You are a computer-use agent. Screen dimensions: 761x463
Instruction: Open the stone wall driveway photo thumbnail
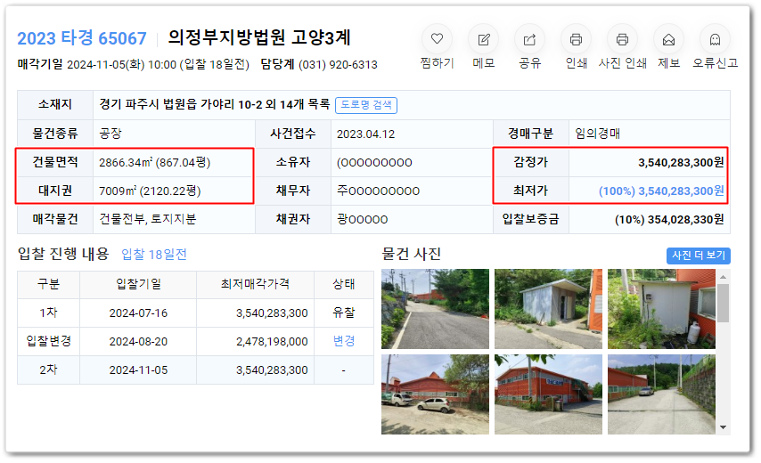tap(661, 394)
